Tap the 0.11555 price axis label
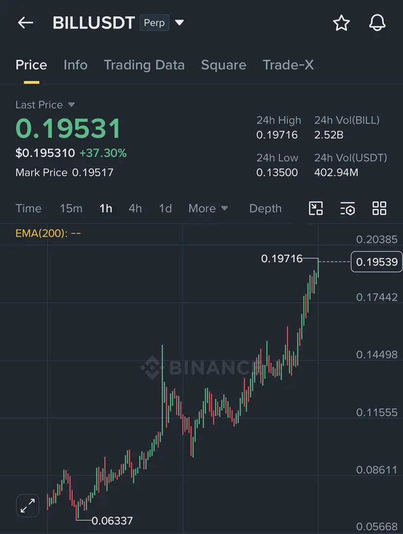 [x=377, y=412]
